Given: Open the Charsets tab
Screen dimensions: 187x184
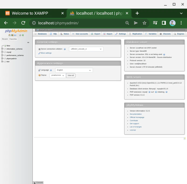Looking at the screenshot, I should [x=165, y=34].
